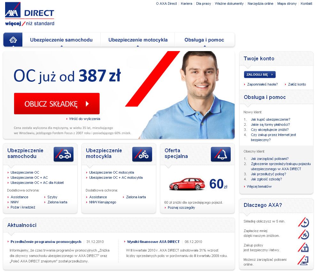This screenshot has height=272, width=316.
Task: Click Załóż konto link
Action: pos(297,84)
